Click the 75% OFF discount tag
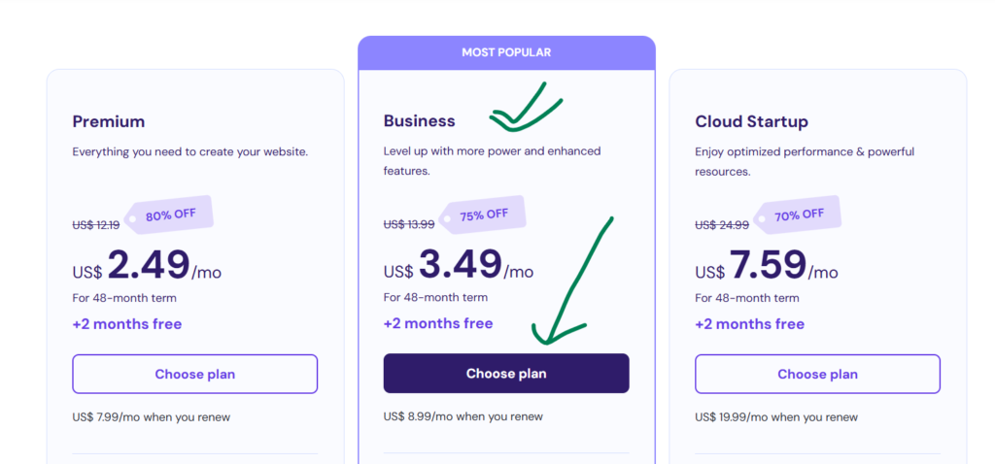The height and width of the screenshot is (464, 995). pyautogui.click(x=484, y=215)
